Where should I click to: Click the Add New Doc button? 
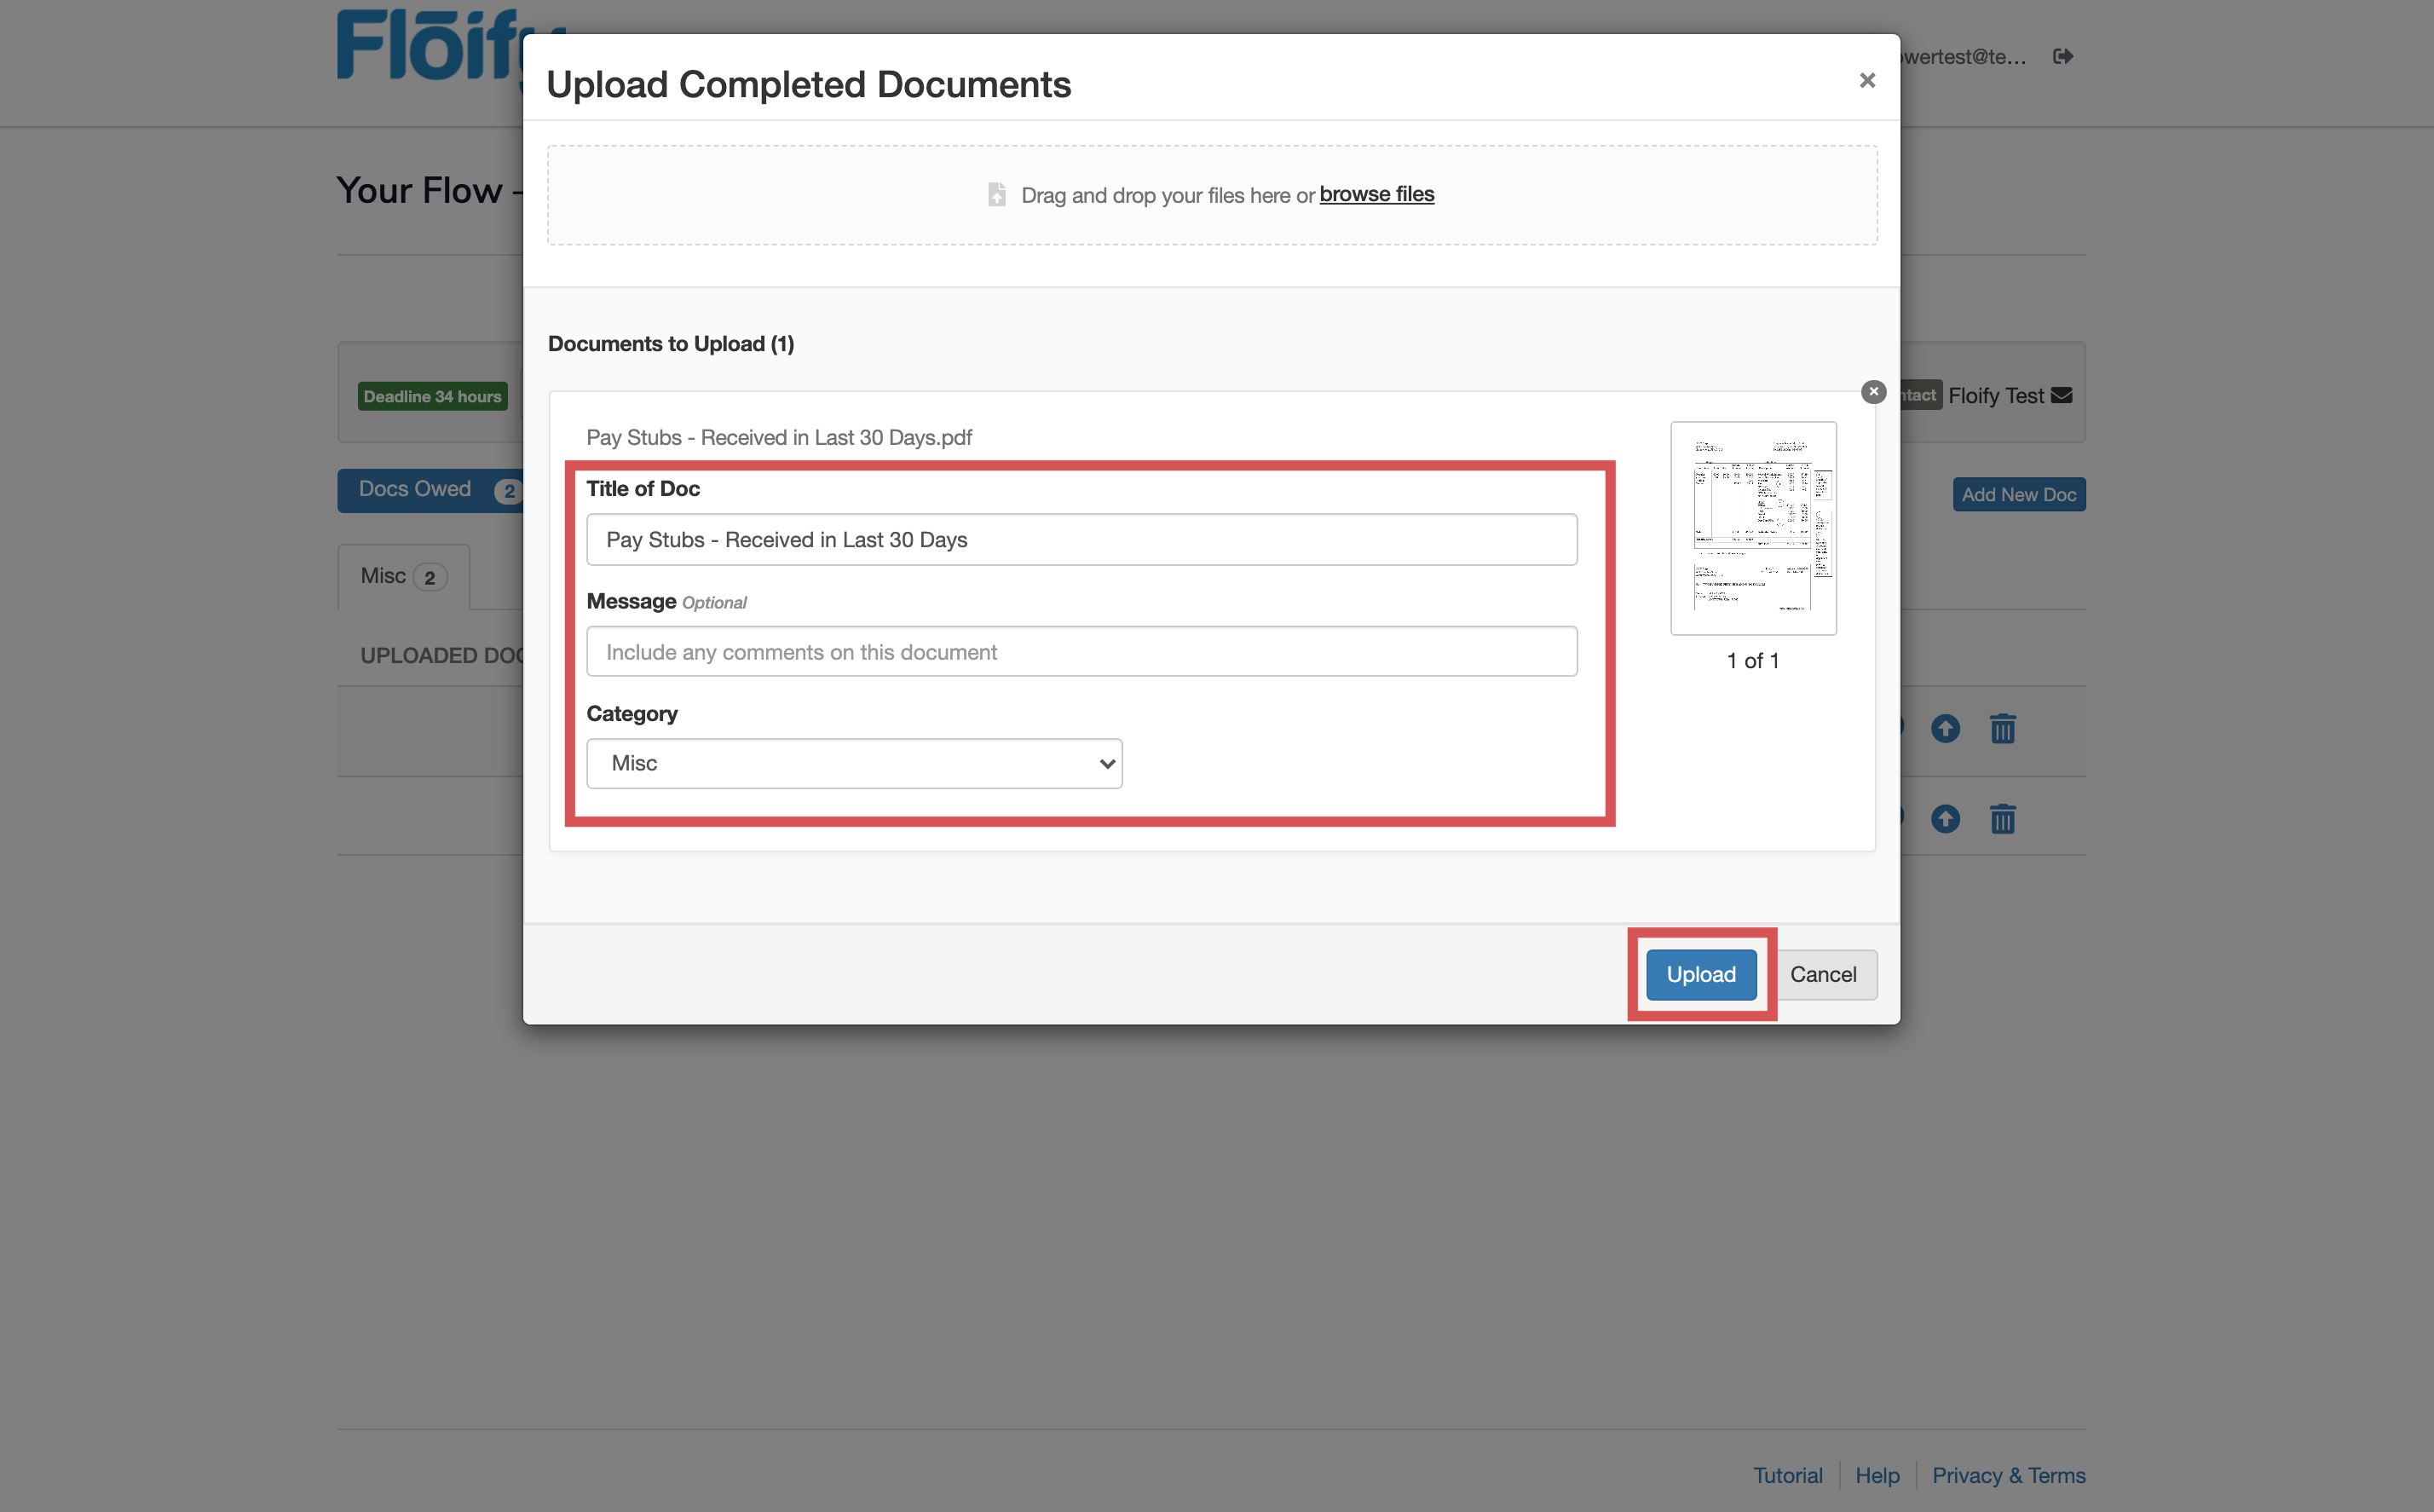(x=2018, y=495)
